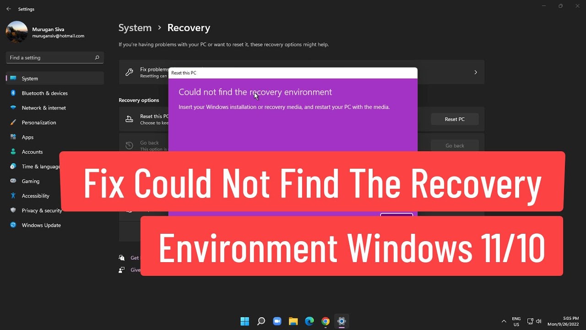The width and height of the screenshot is (586, 330).
Task: Click the Privacy & security shield icon
Action: pyautogui.click(x=13, y=210)
